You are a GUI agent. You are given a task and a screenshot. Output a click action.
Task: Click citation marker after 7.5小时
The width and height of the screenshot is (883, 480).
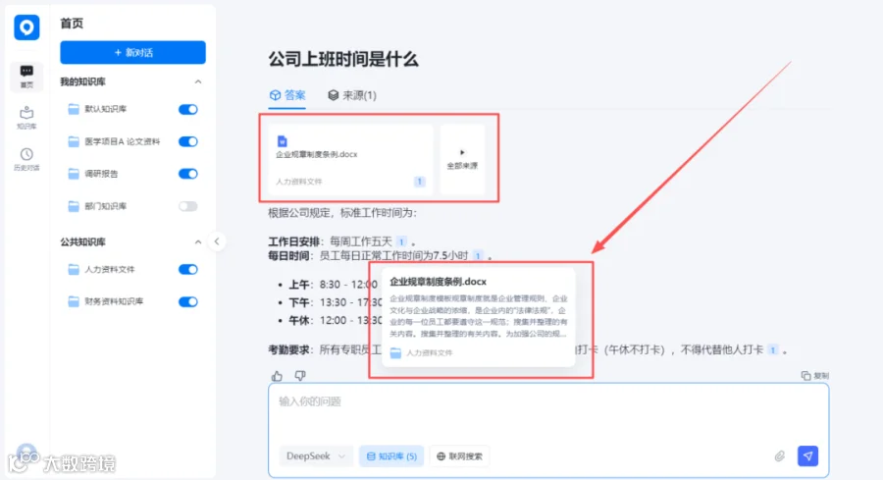click(x=478, y=256)
